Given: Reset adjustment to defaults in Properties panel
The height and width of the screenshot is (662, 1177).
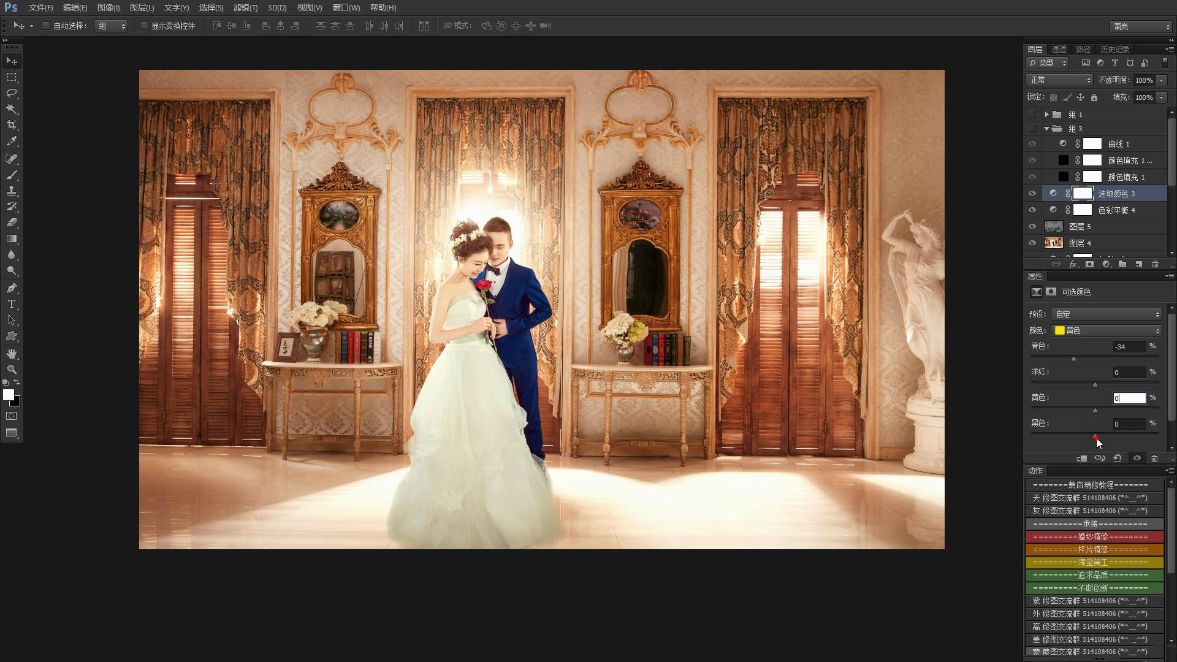Looking at the screenshot, I should coord(1118,458).
